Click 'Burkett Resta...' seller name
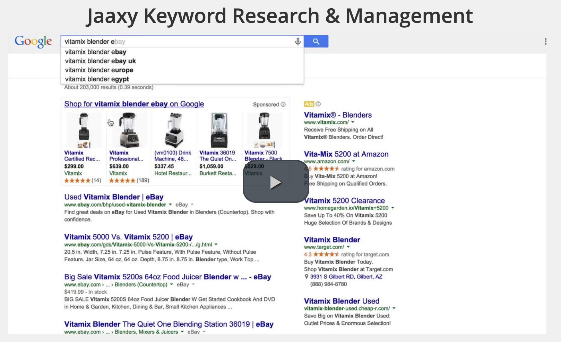This screenshot has height=342, width=561. click(218, 173)
